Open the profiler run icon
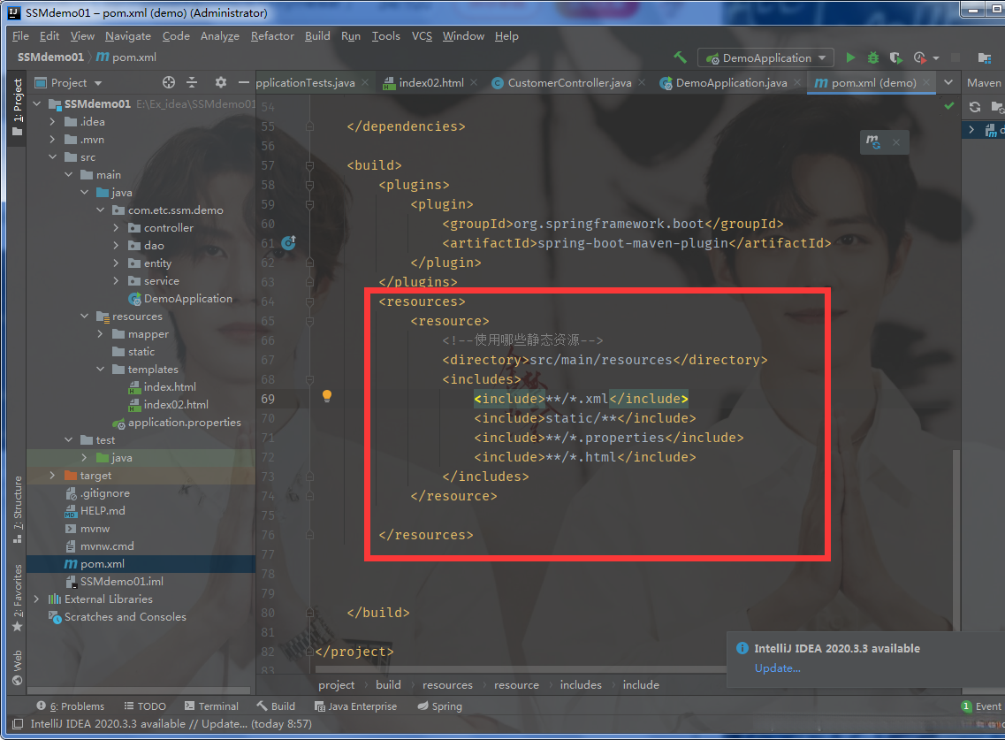This screenshot has height=740, width=1005. click(x=920, y=57)
